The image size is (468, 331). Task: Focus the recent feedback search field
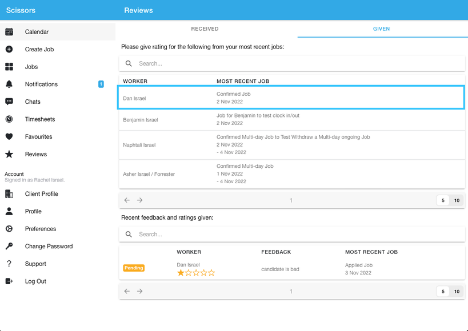point(292,235)
